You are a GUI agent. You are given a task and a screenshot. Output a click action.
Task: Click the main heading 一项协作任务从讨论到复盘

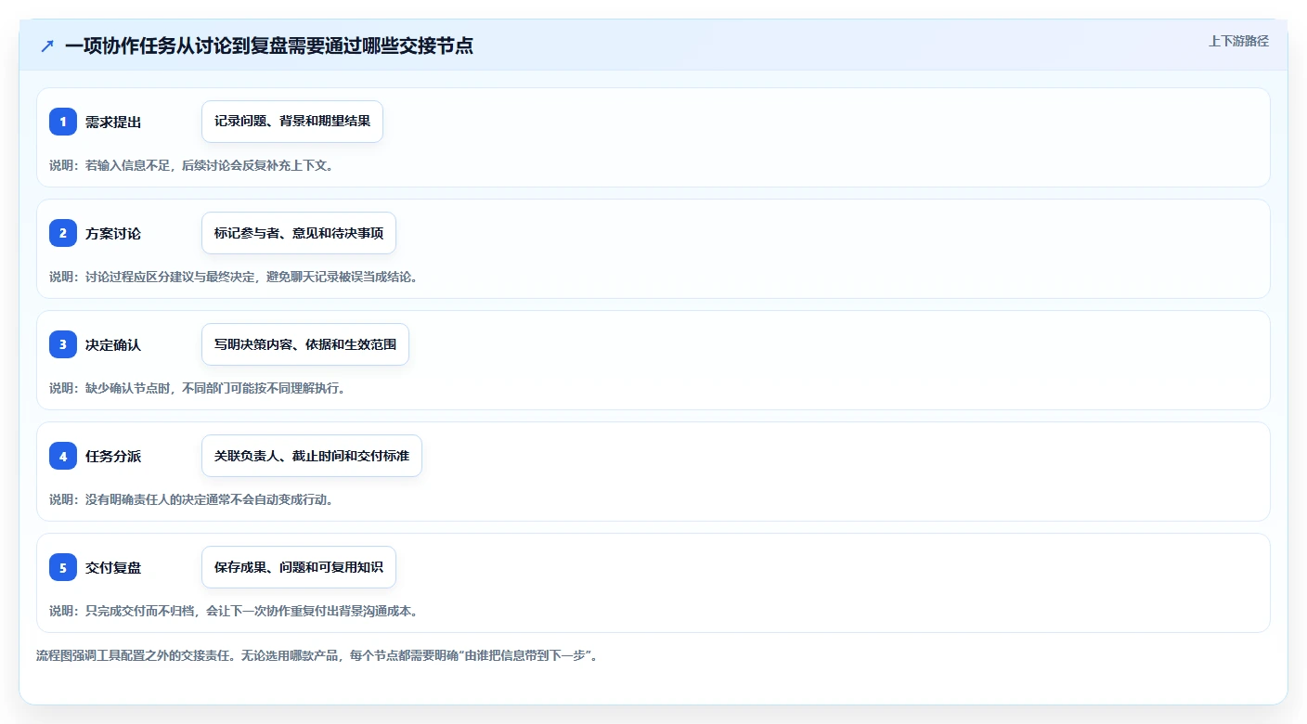pyautogui.click(x=269, y=45)
